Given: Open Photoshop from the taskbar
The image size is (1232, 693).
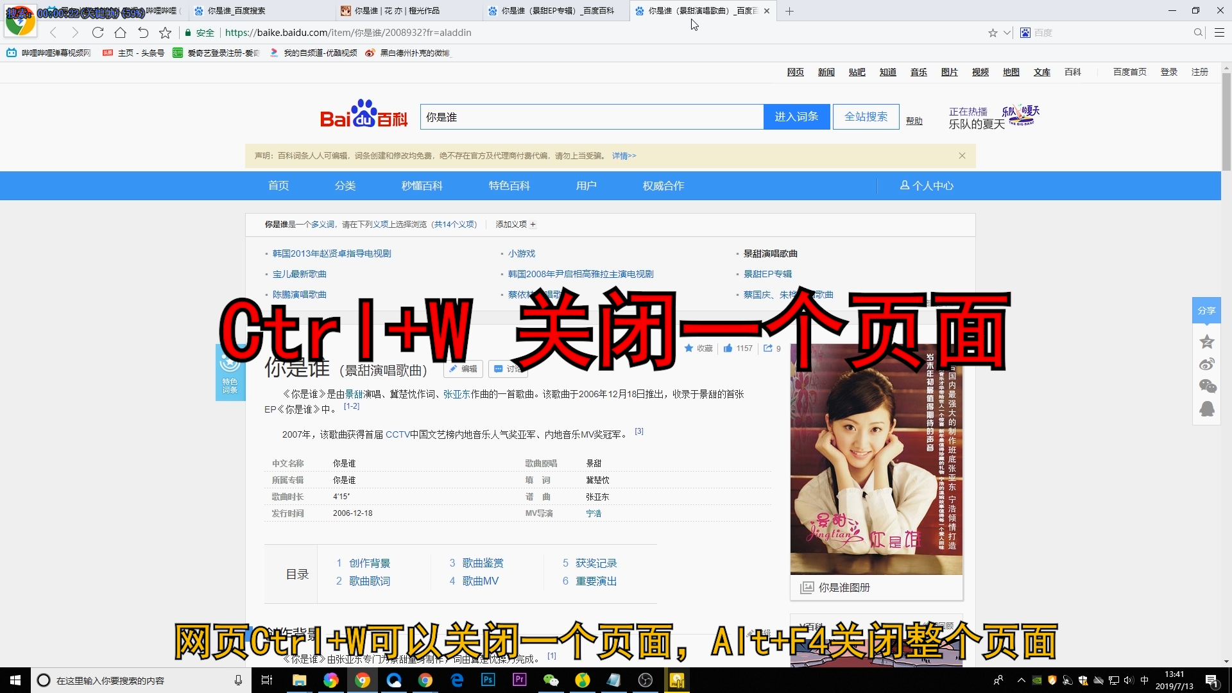Looking at the screenshot, I should [488, 680].
